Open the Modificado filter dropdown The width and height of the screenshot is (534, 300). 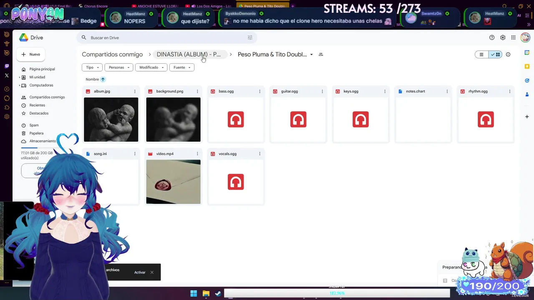point(151,67)
